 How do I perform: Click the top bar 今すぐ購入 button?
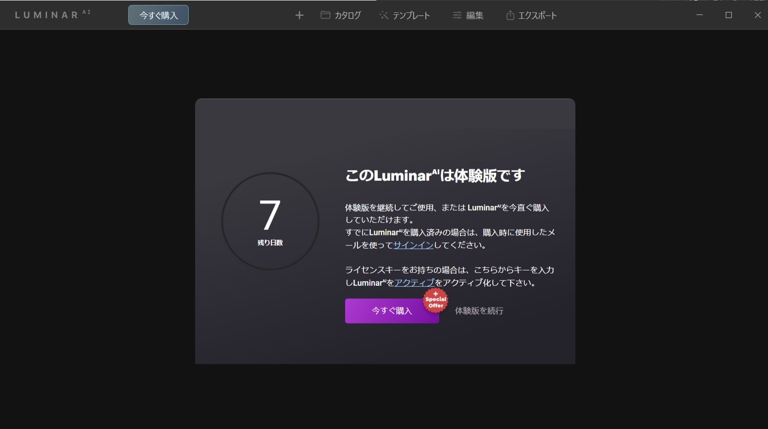tap(158, 15)
